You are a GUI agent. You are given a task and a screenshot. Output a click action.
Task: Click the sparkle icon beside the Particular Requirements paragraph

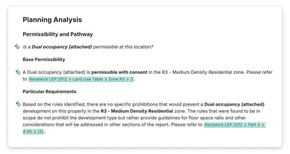(x=18, y=104)
